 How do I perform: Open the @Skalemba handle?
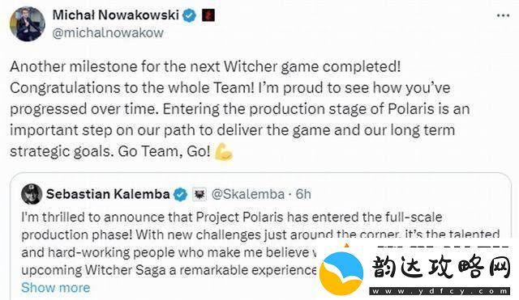[x=247, y=194]
